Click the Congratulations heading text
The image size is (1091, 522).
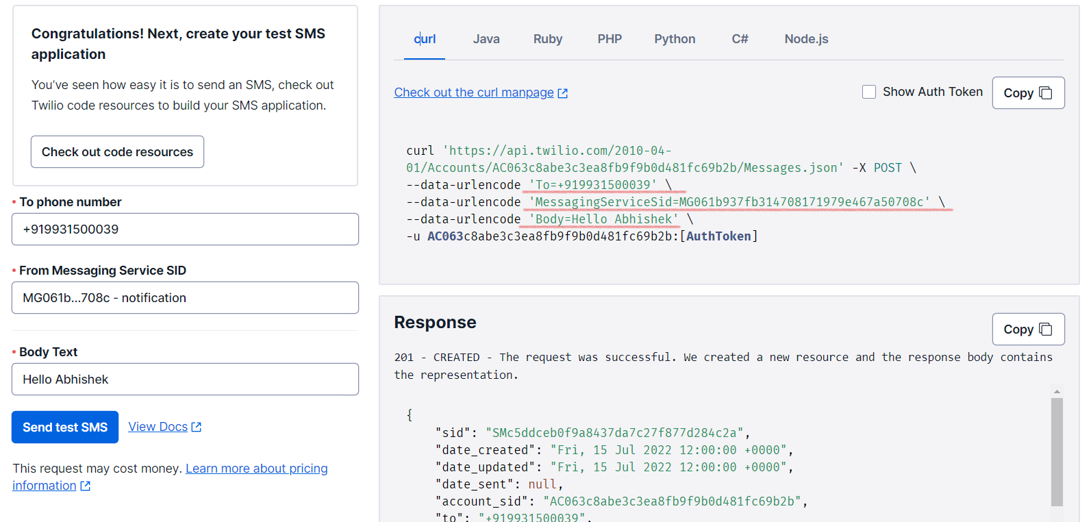pos(178,44)
